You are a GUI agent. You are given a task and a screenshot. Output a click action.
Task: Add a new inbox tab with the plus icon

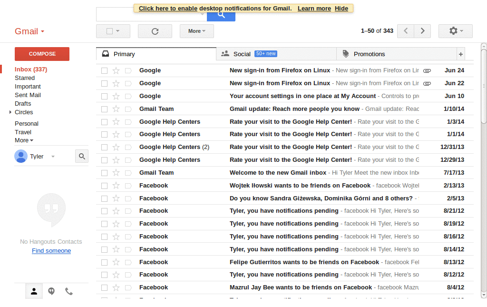tap(461, 54)
